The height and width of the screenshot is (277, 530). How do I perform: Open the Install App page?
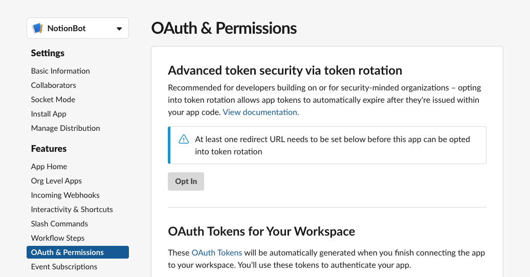point(49,114)
